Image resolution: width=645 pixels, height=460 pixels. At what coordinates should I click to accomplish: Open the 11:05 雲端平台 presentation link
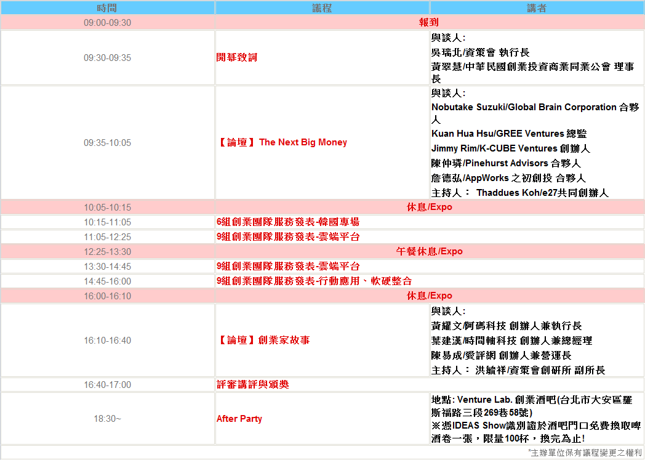(287, 236)
